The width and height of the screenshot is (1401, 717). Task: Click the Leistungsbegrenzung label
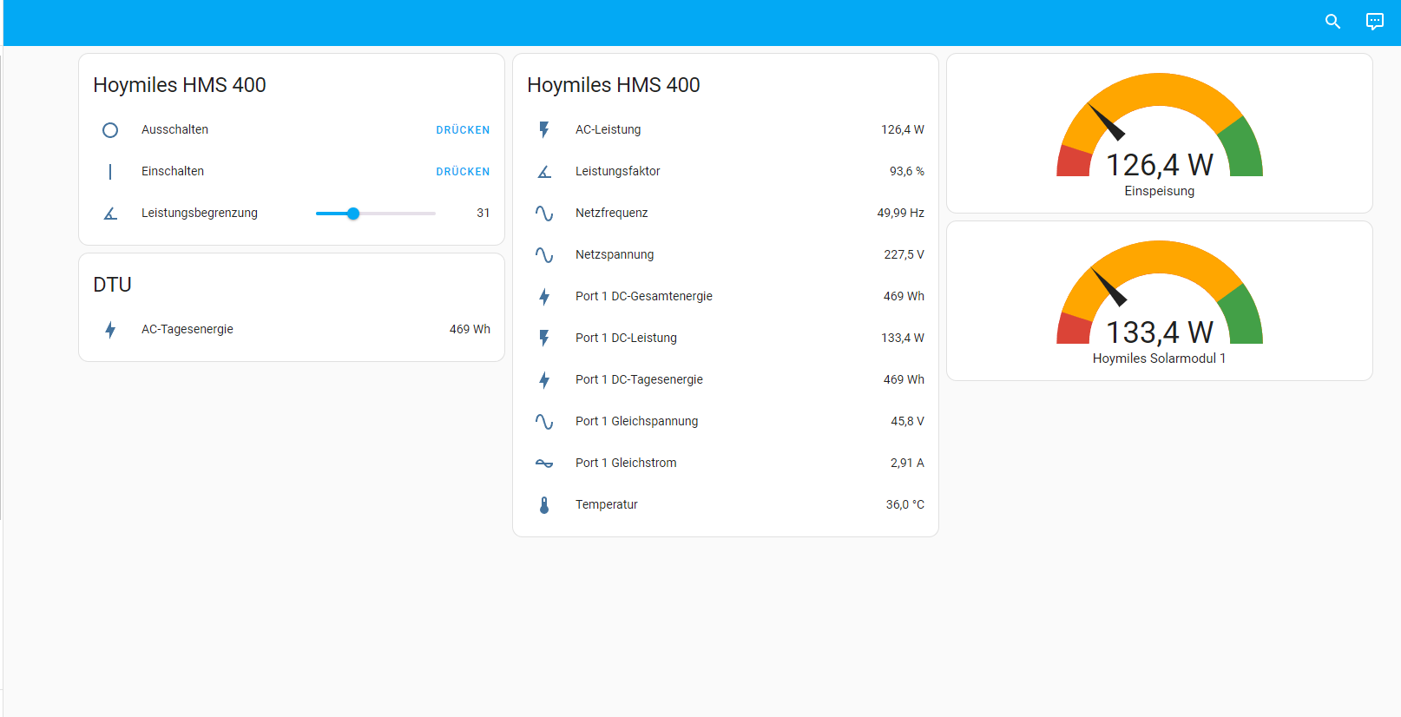[200, 213]
